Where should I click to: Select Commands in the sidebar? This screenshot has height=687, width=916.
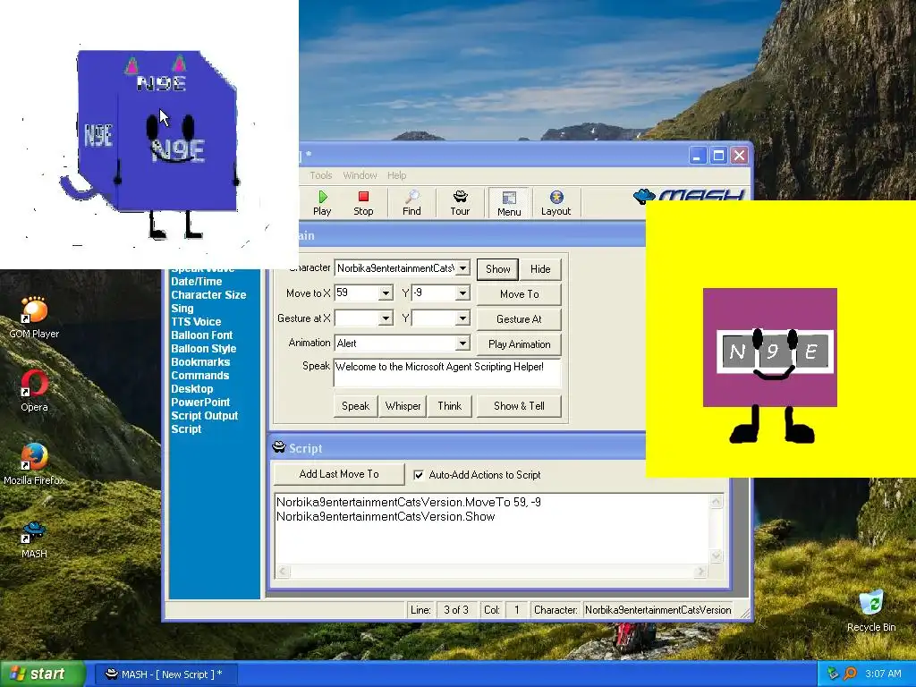199,375
